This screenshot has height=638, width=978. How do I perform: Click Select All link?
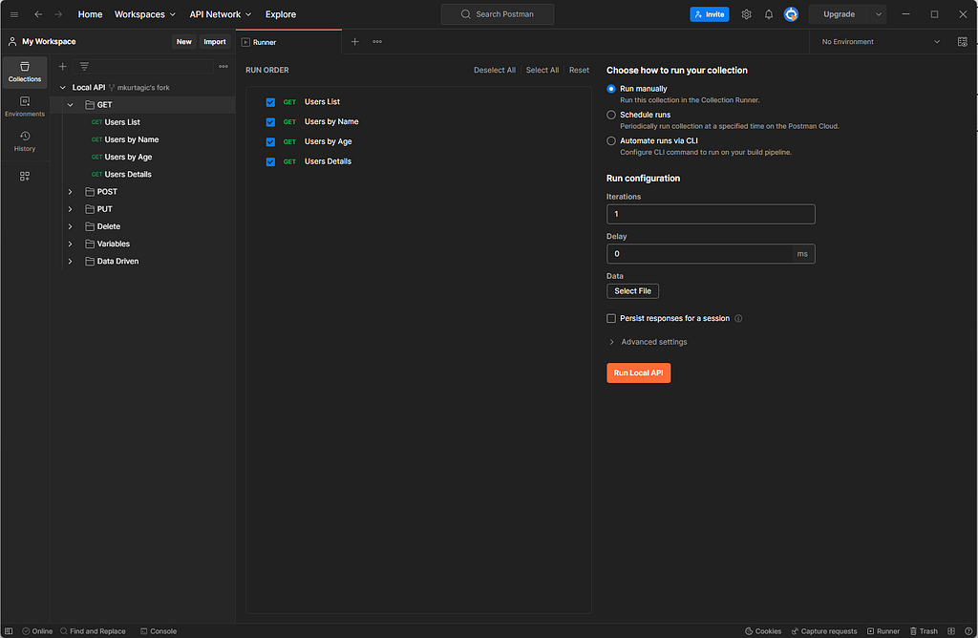click(x=542, y=70)
